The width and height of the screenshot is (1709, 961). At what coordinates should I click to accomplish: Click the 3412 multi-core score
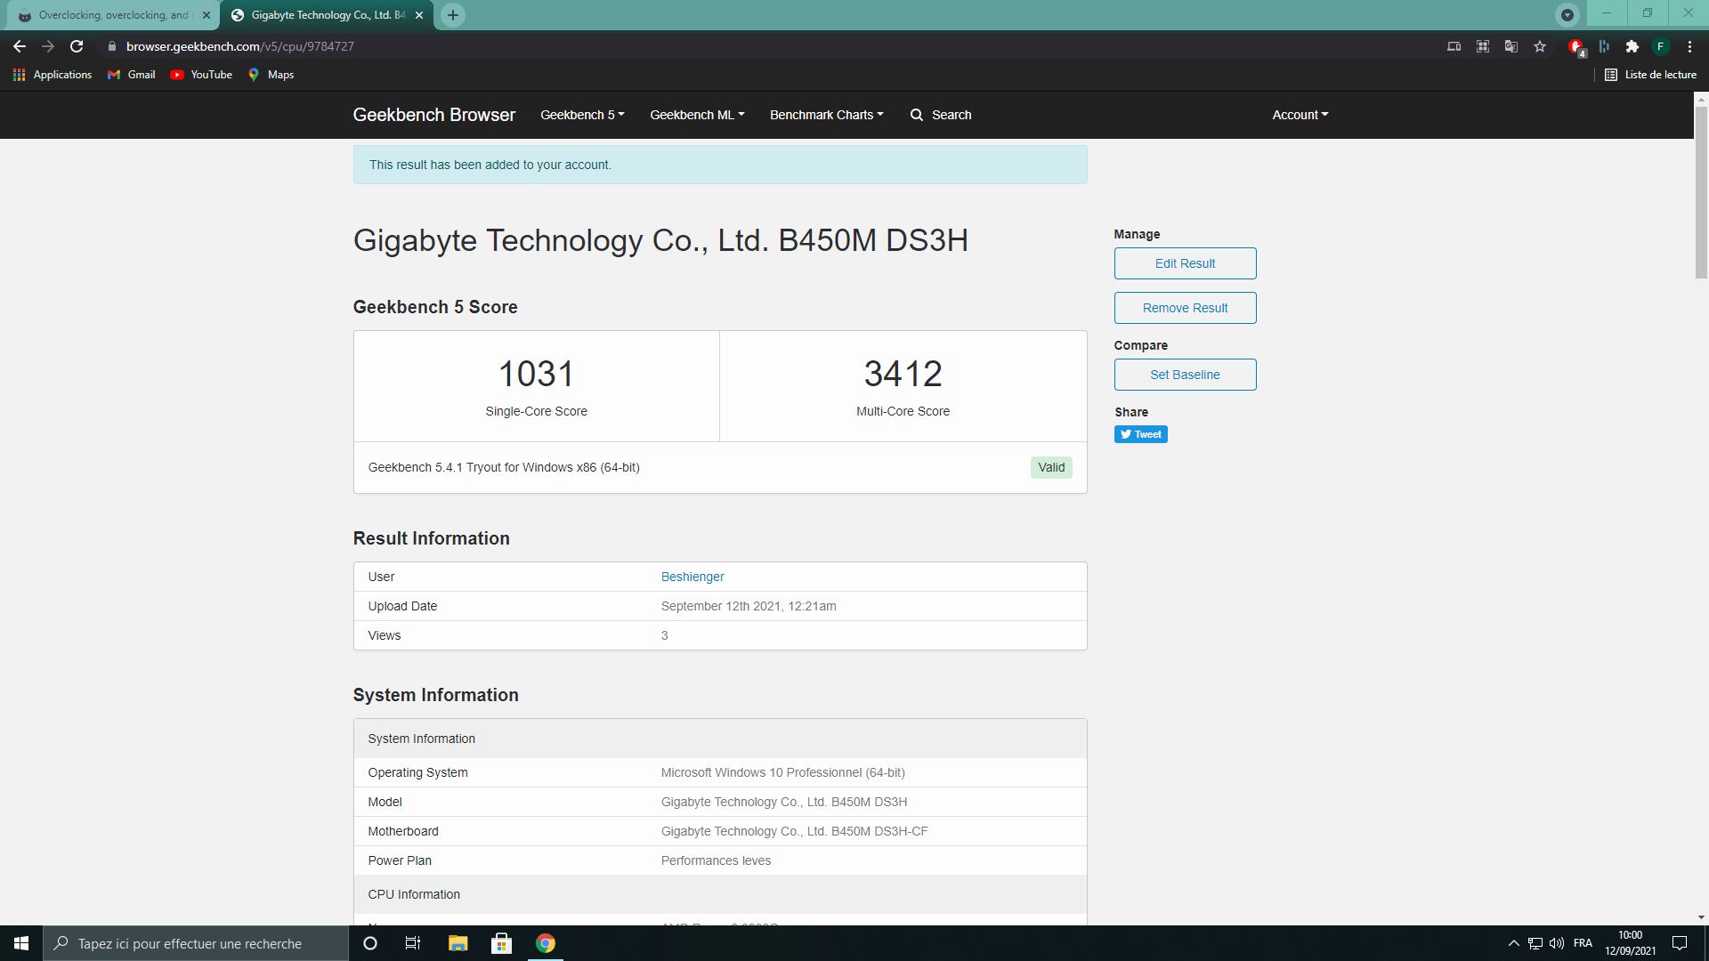[903, 374]
